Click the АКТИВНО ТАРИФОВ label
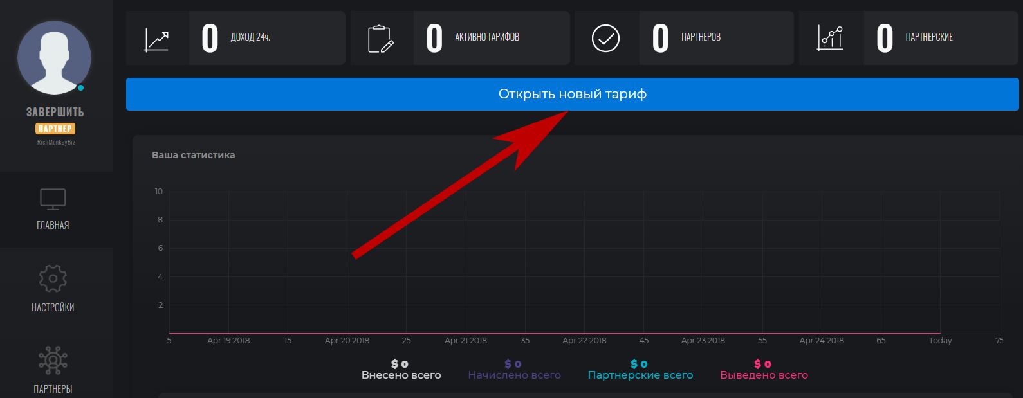Viewport: 1023px width, 398px height. point(487,37)
